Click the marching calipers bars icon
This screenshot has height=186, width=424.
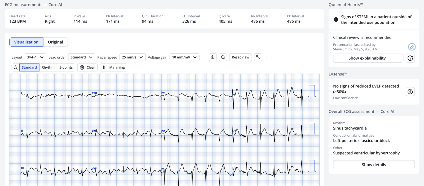click(105, 68)
